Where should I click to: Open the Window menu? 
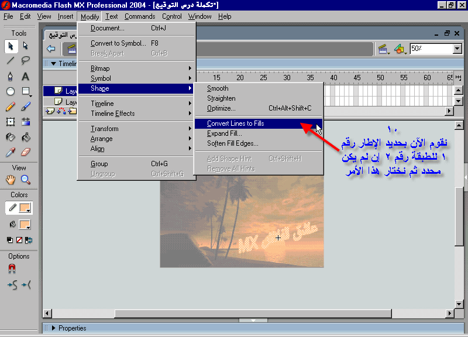click(199, 16)
